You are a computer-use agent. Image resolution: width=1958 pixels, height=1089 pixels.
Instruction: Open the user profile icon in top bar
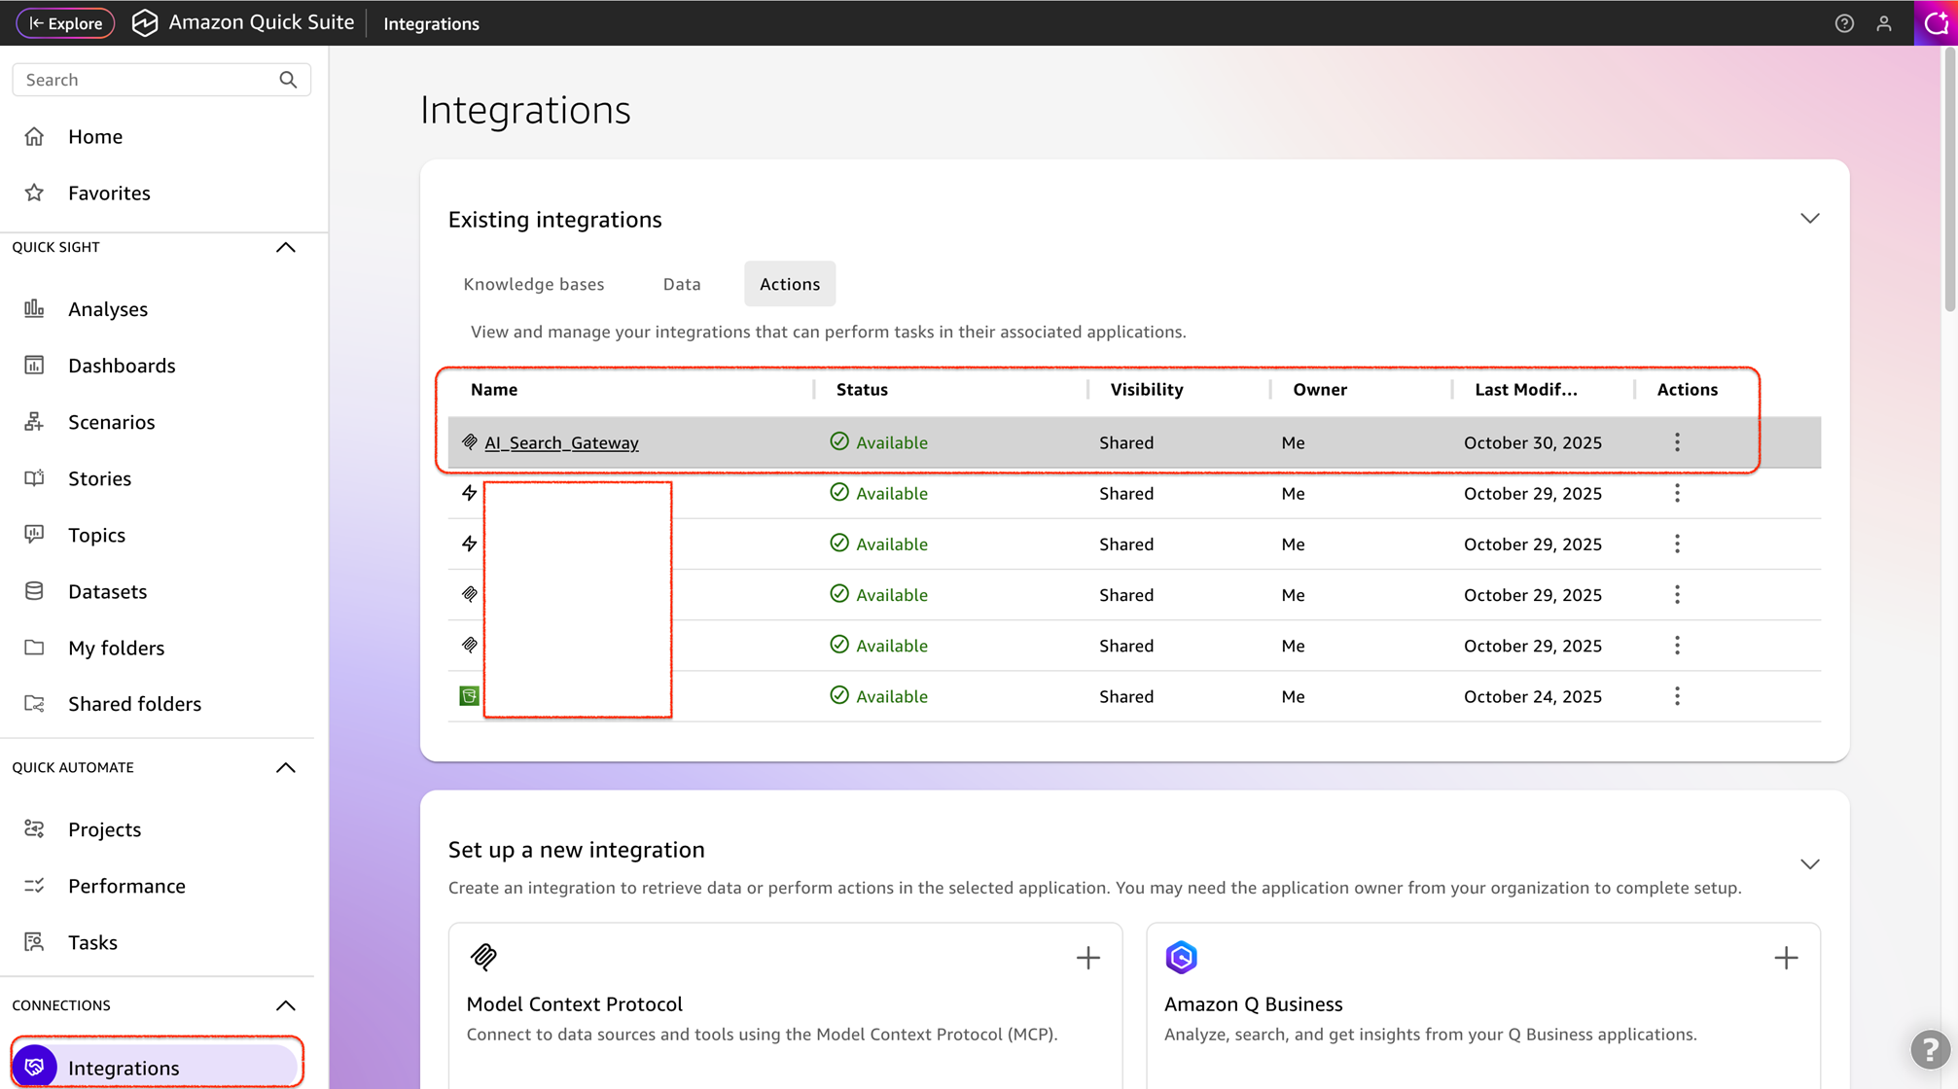1884,23
